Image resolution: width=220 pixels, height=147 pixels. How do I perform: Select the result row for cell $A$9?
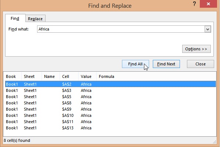[x=111, y=109]
